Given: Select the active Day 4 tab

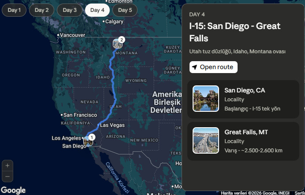Looking at the screenshot, I should tap(97, 10).
